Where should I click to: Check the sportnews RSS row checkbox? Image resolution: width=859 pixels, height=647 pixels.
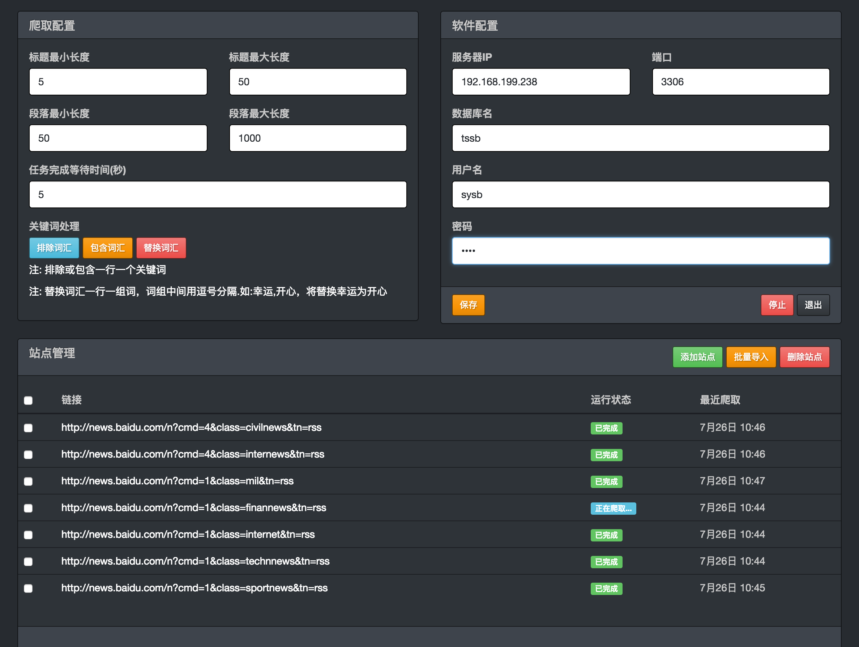[28, 589]
